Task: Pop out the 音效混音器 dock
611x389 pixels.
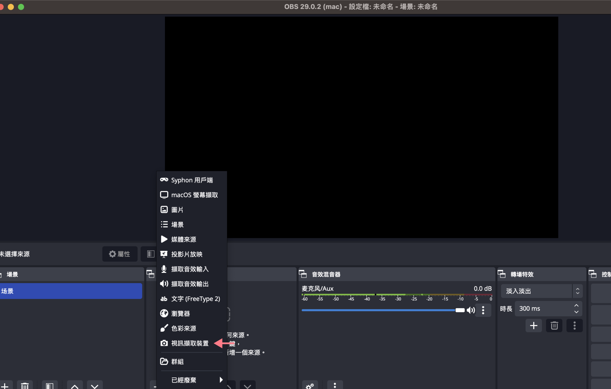Action: click(303, 274)
